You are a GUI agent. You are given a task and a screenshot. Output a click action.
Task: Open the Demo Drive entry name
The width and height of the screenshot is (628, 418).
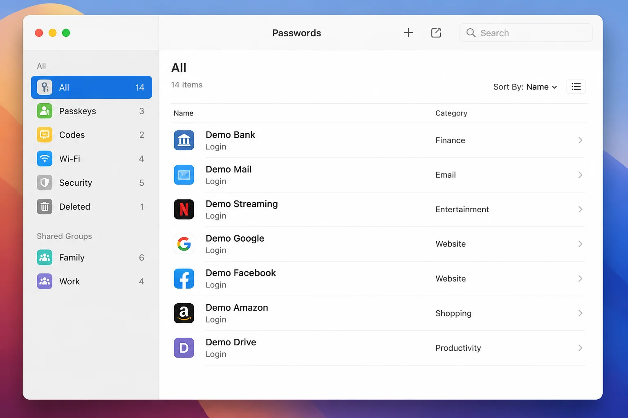[x=231, y=342]
